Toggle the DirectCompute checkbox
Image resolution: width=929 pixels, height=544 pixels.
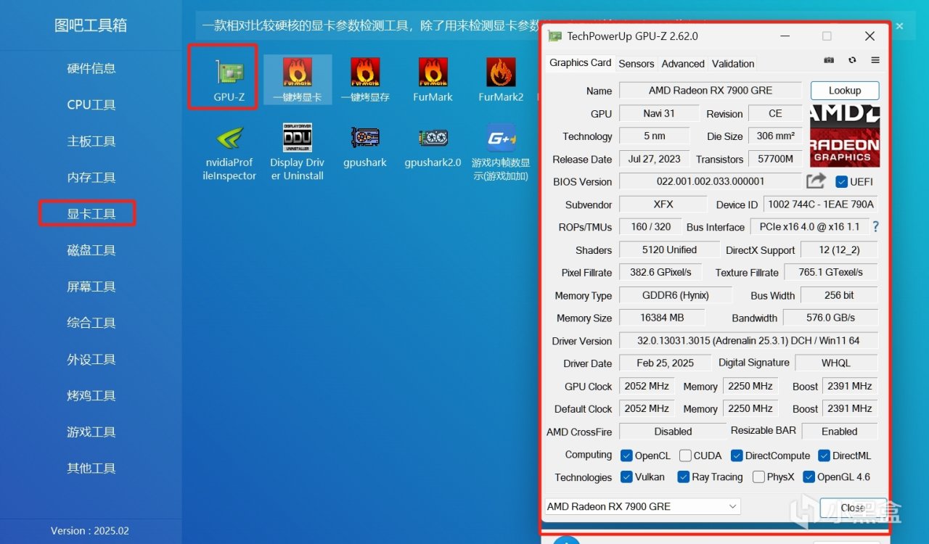pos(737,456)
